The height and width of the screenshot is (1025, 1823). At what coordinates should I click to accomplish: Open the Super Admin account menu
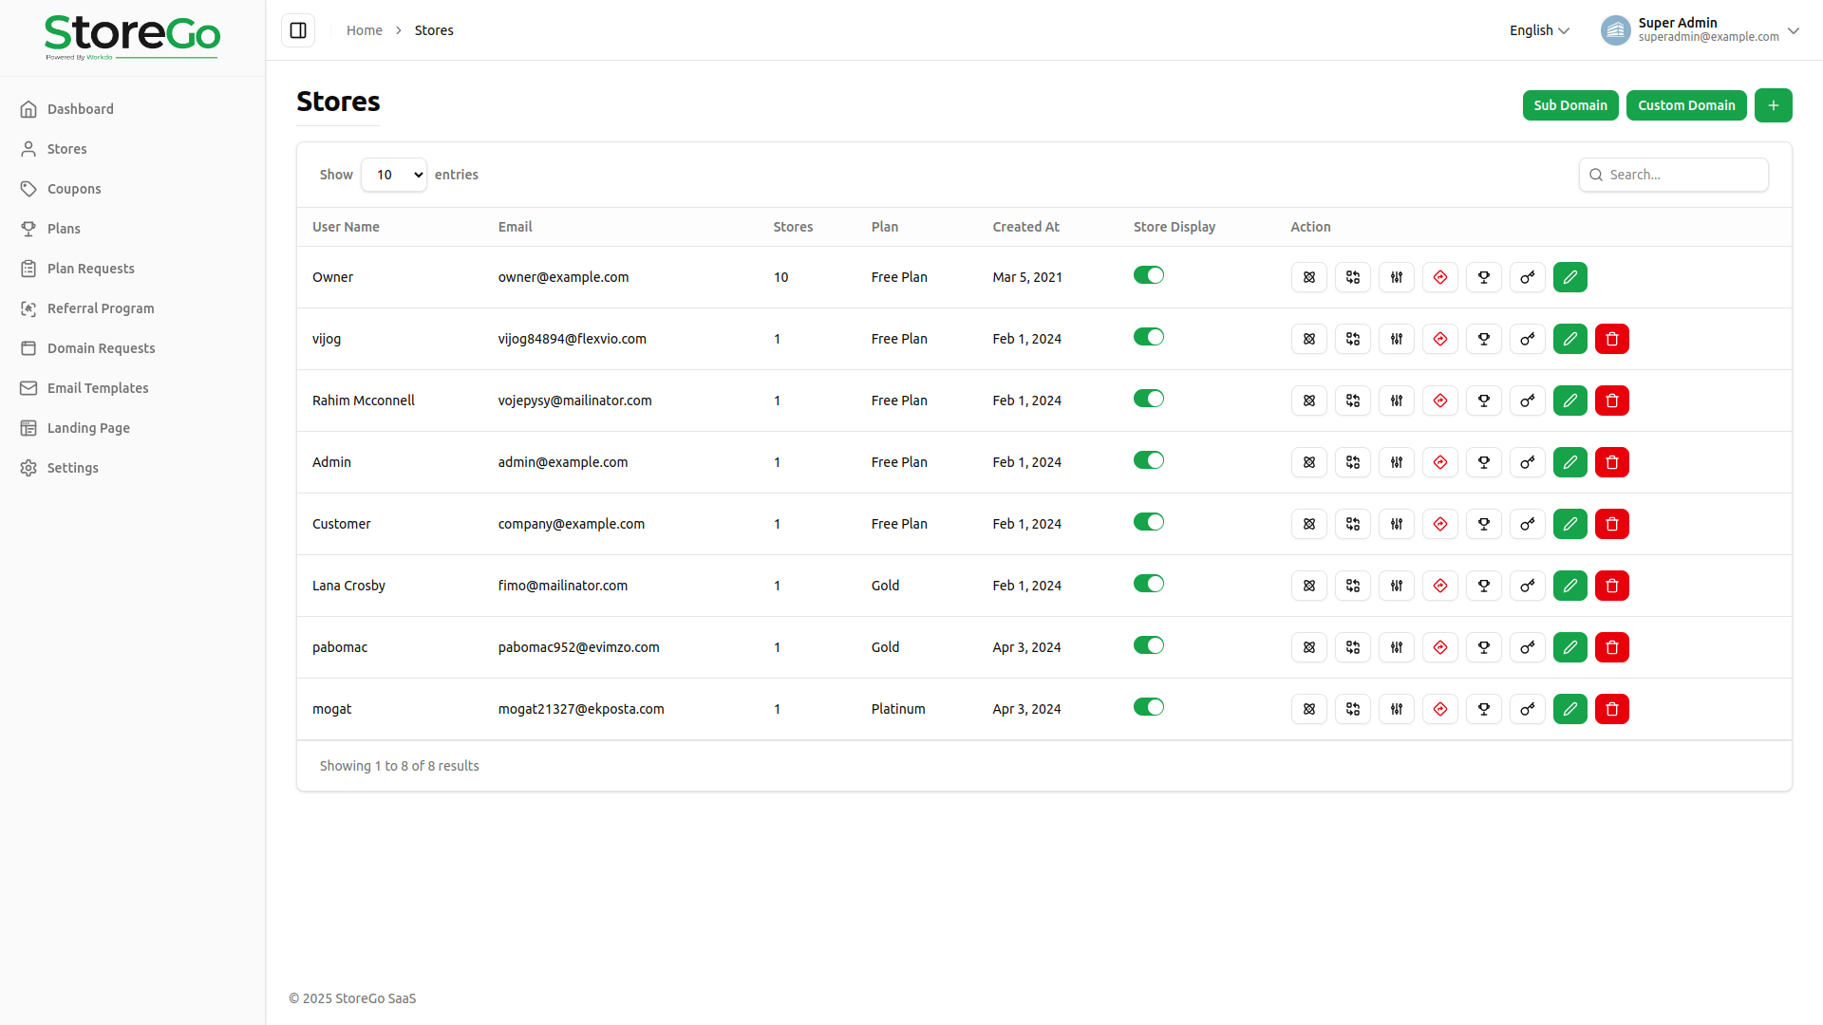[1699, 30]
